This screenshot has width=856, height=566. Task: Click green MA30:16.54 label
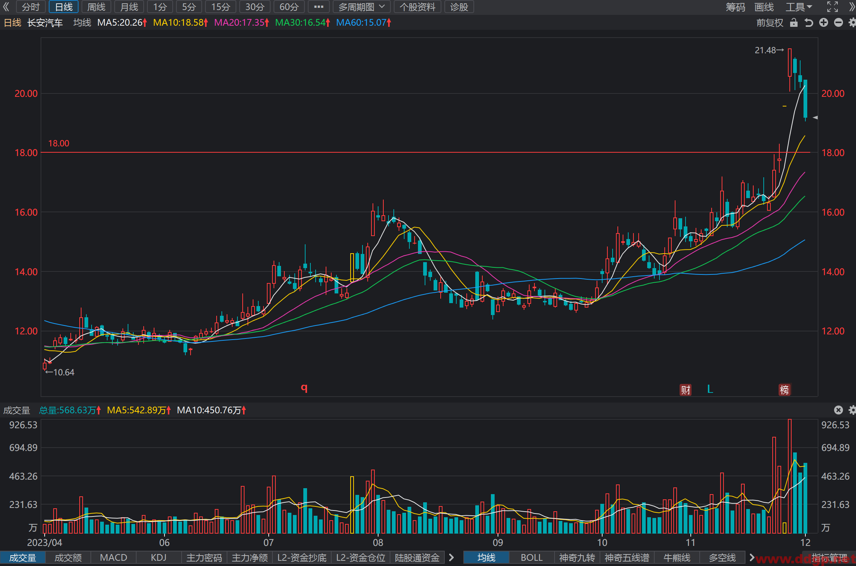pos(302,22)
